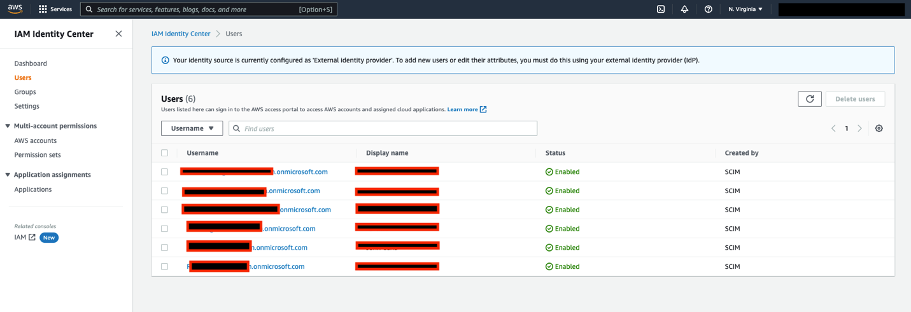Click the external link icon after Learn more

[483, 109]
